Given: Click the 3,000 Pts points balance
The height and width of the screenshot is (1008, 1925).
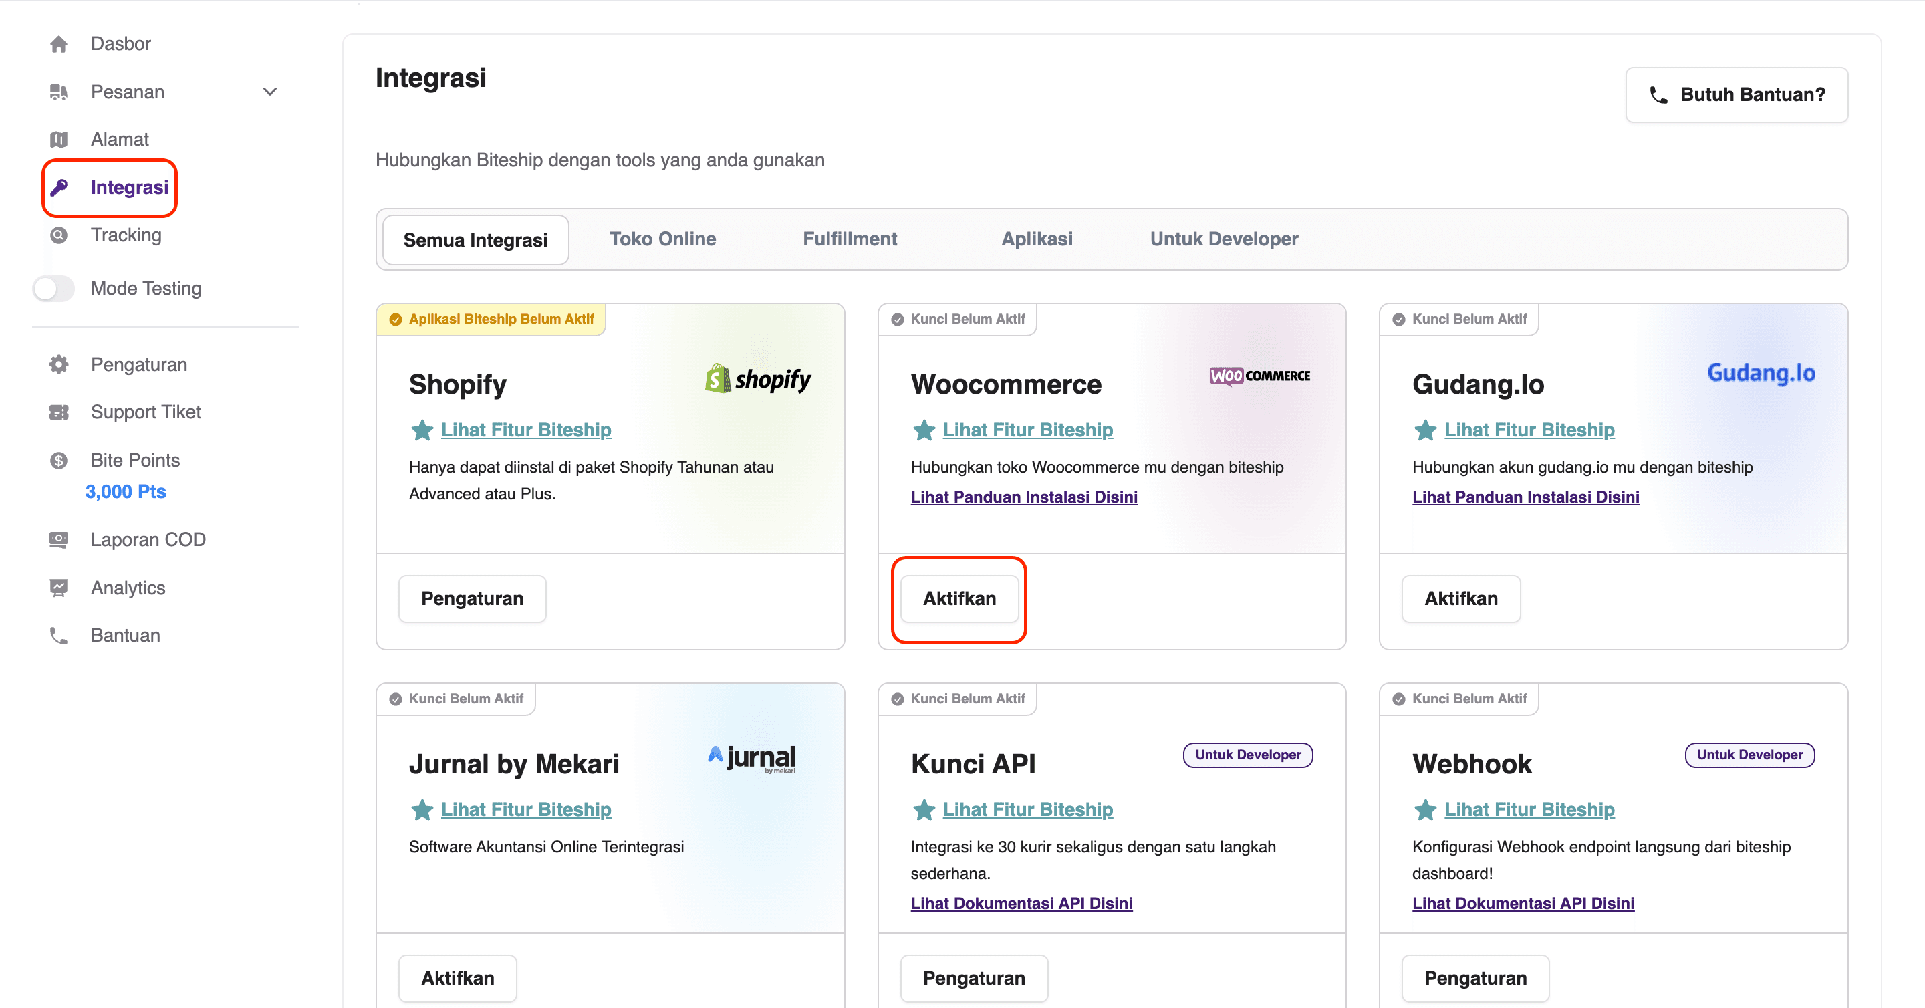Looking at the screenshot, I should [125, 492].
